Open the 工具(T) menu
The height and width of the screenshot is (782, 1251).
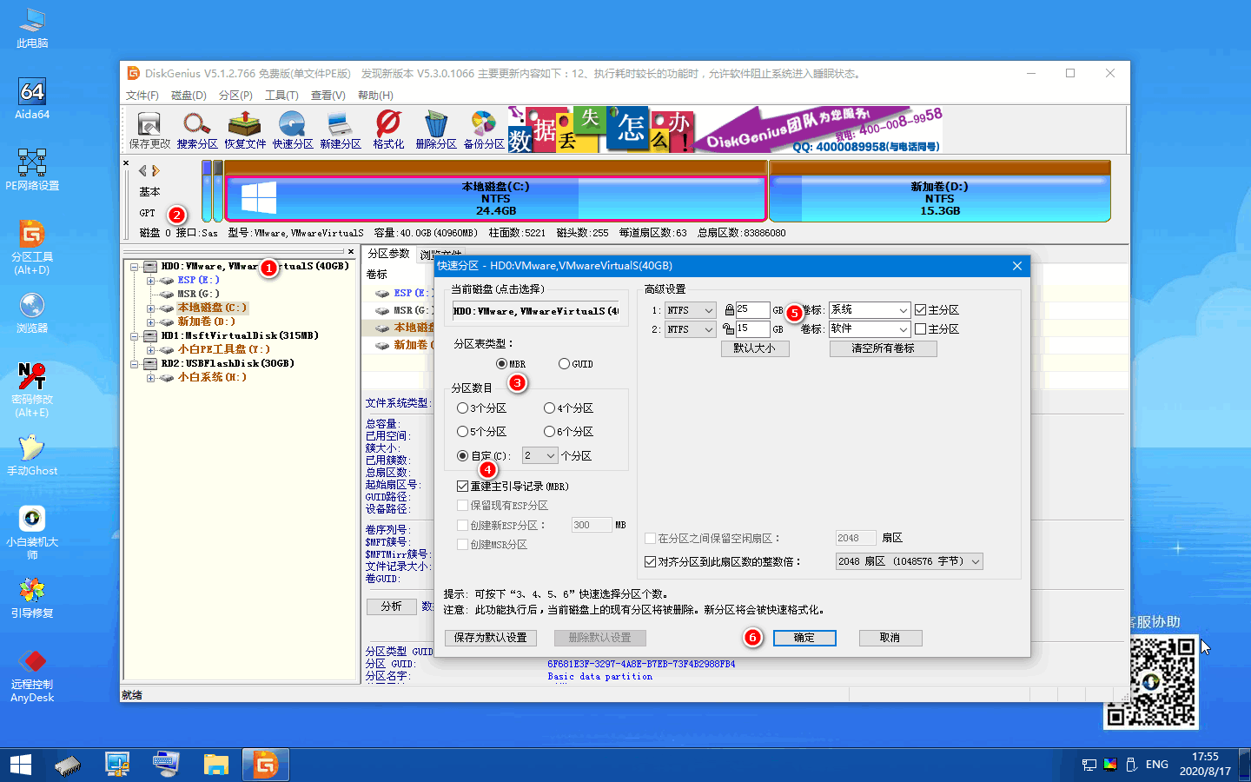(281, 95)
